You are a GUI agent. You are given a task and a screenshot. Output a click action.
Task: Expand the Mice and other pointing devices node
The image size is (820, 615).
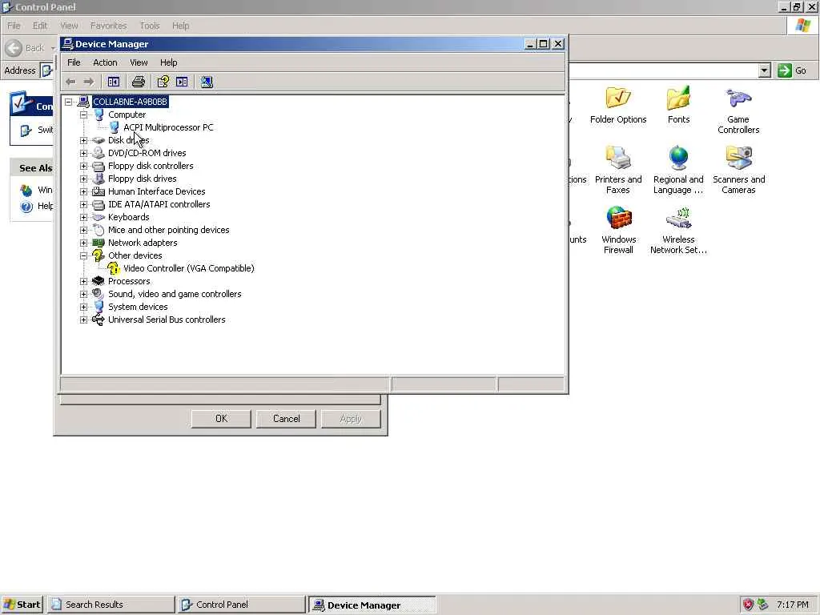83,230
